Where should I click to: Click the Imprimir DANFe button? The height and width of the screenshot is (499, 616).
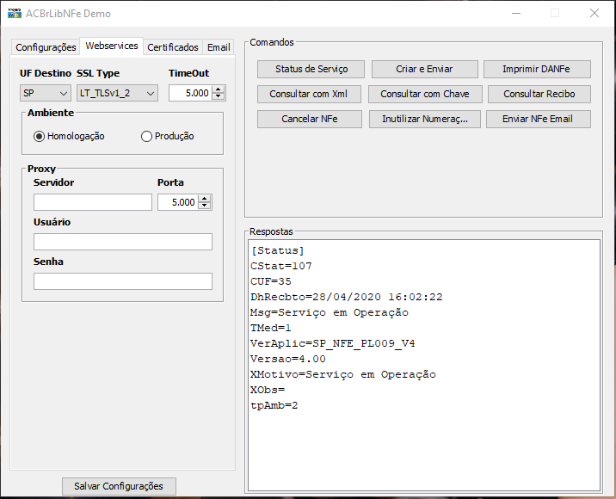tap(537, 69)
